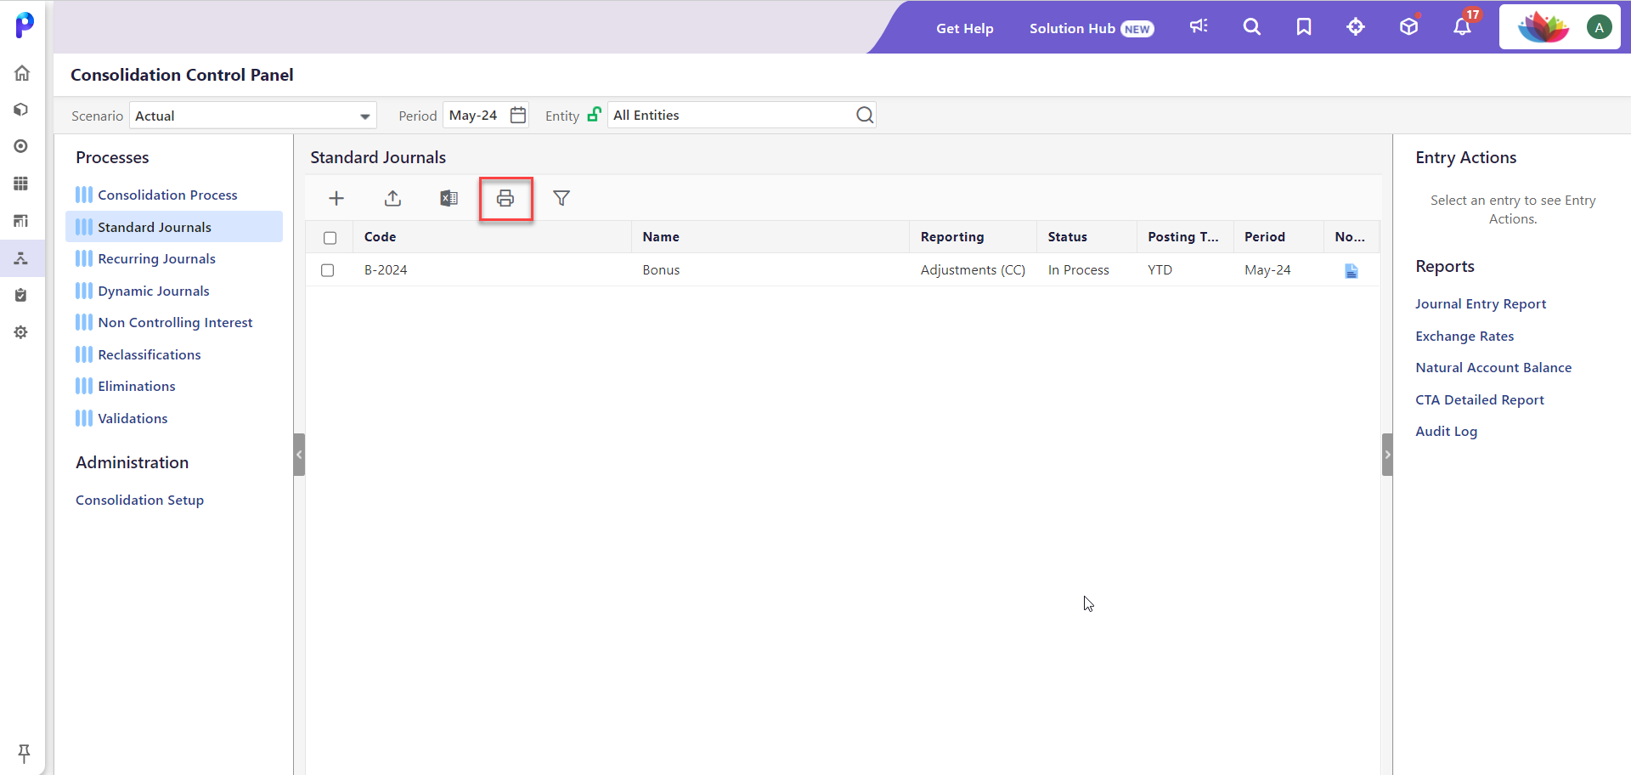Click the upload journal icon

coord(392,198)
